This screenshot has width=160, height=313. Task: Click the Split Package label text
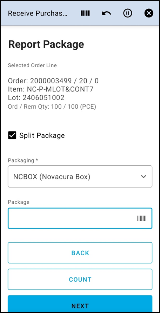pos(42,135)
